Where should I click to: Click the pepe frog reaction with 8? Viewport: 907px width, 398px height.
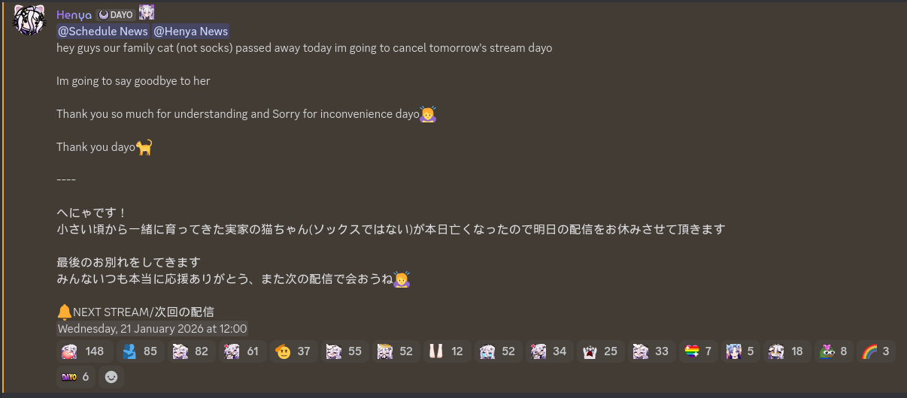pyautogui.click(x=834, y=351)
